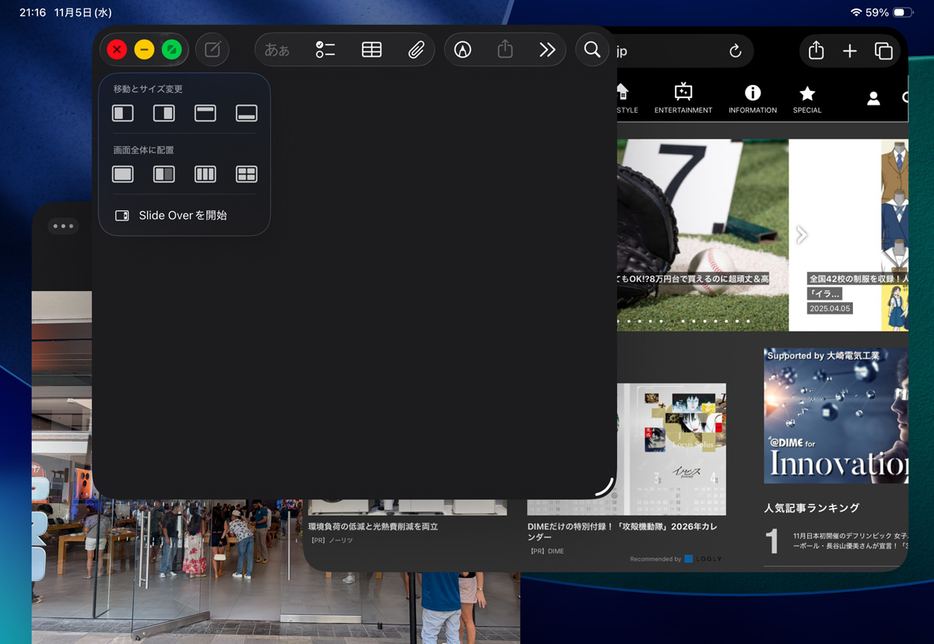Open the ENTERTAINMENT site tab
The height and width of the screenshot is (644, 934).
click(x=683, y=99)
